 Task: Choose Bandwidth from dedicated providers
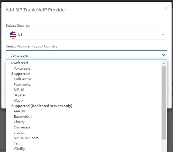(22, 117)
